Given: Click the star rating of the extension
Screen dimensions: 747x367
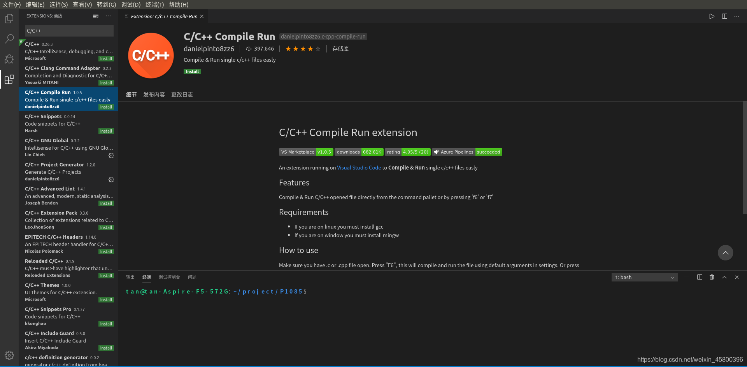Looking at the screenshot, I should tap(303, 49).
